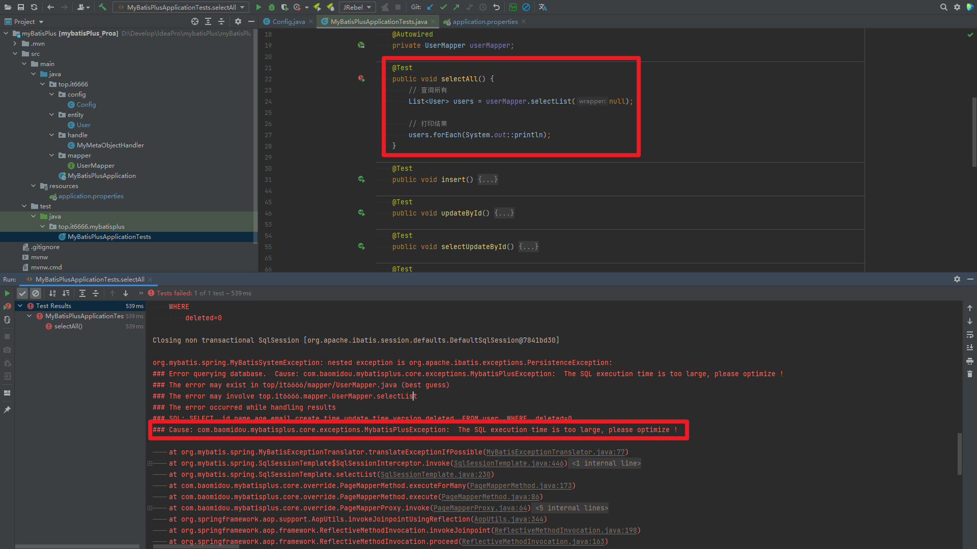
Task: Switch to Config.java editor tab
Action: coord(288,21)
